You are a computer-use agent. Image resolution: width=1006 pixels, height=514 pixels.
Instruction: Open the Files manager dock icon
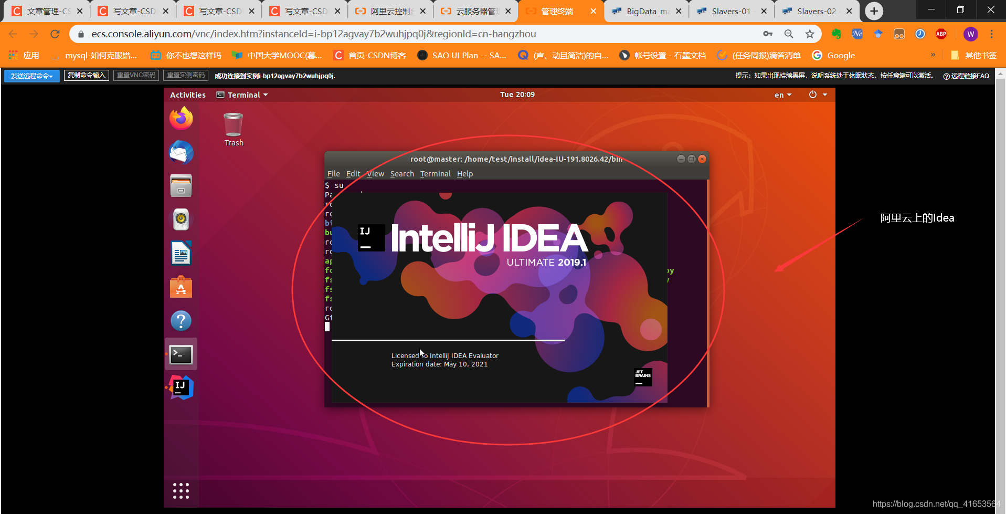[181, 186]
